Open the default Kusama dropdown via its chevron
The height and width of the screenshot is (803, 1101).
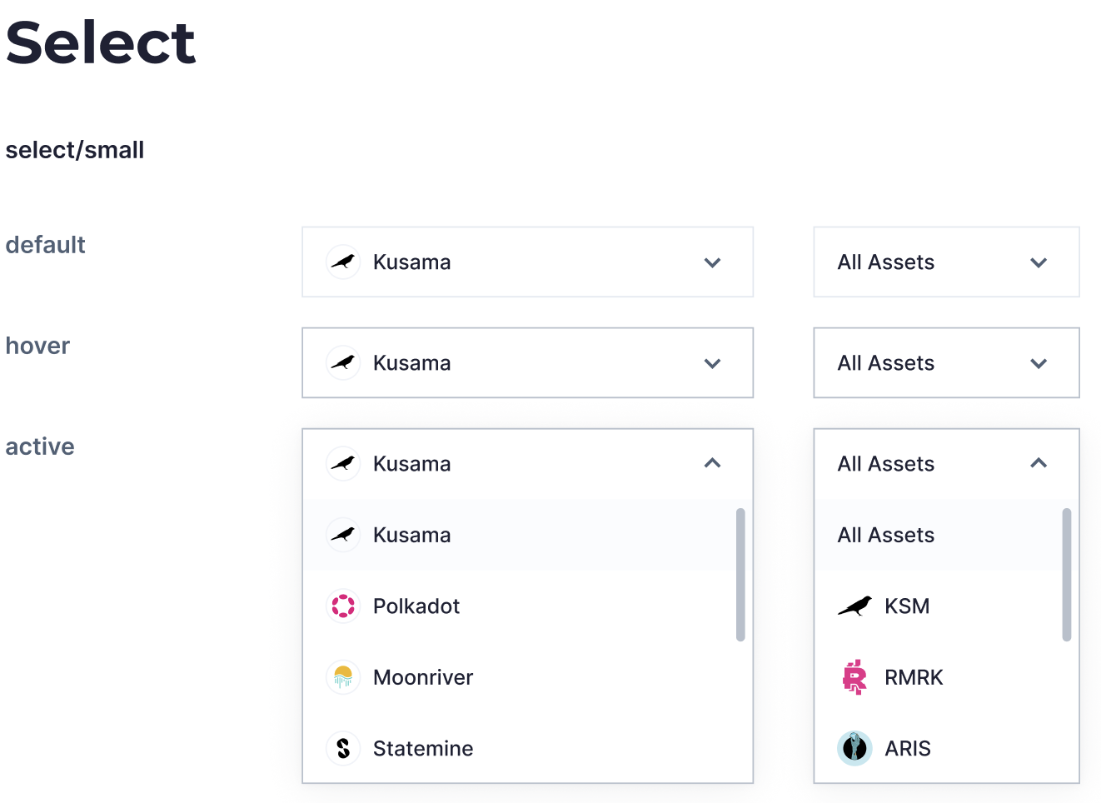coord(712,262)
